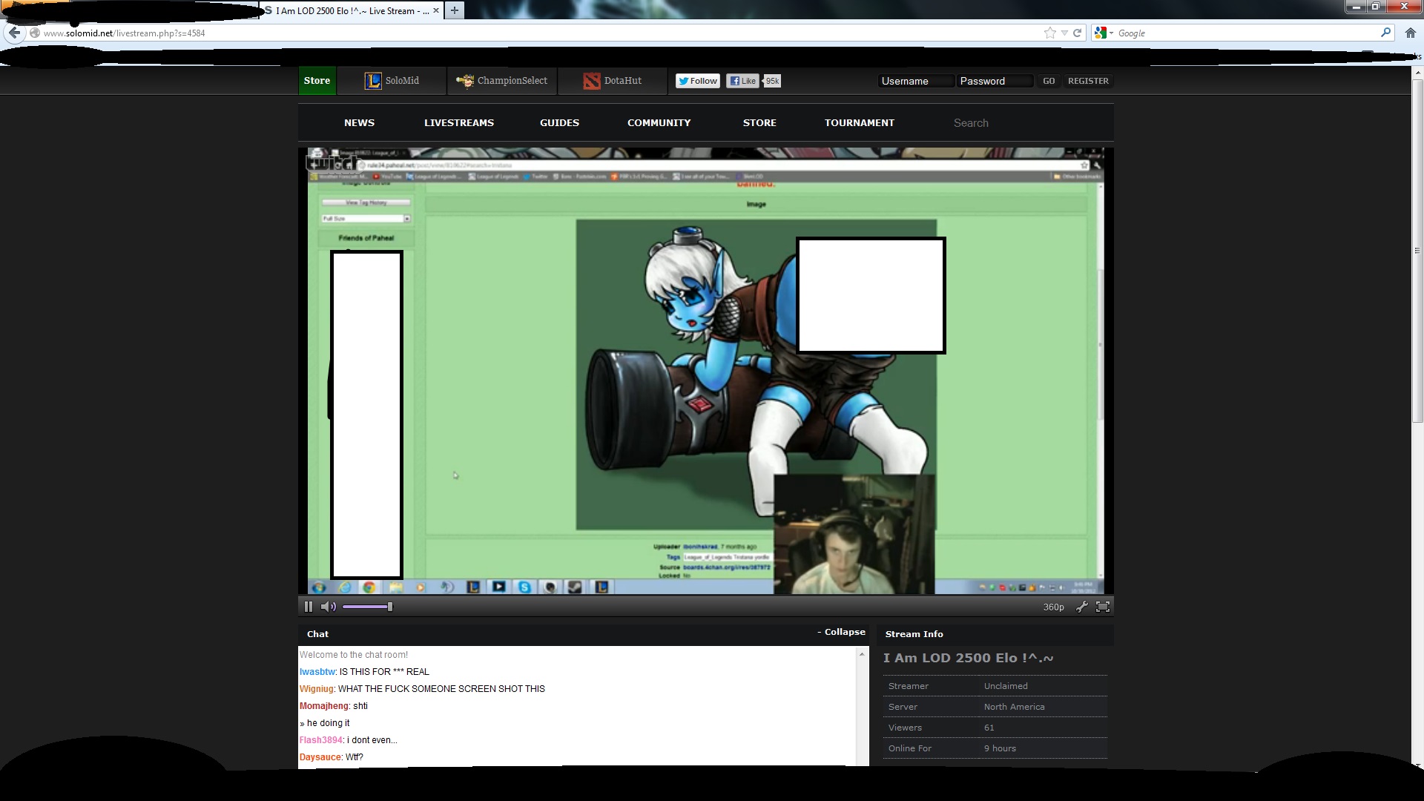Open the URL history dropdown arrow
Viewport: 1424px width, 801px height.
point(1064,33)
